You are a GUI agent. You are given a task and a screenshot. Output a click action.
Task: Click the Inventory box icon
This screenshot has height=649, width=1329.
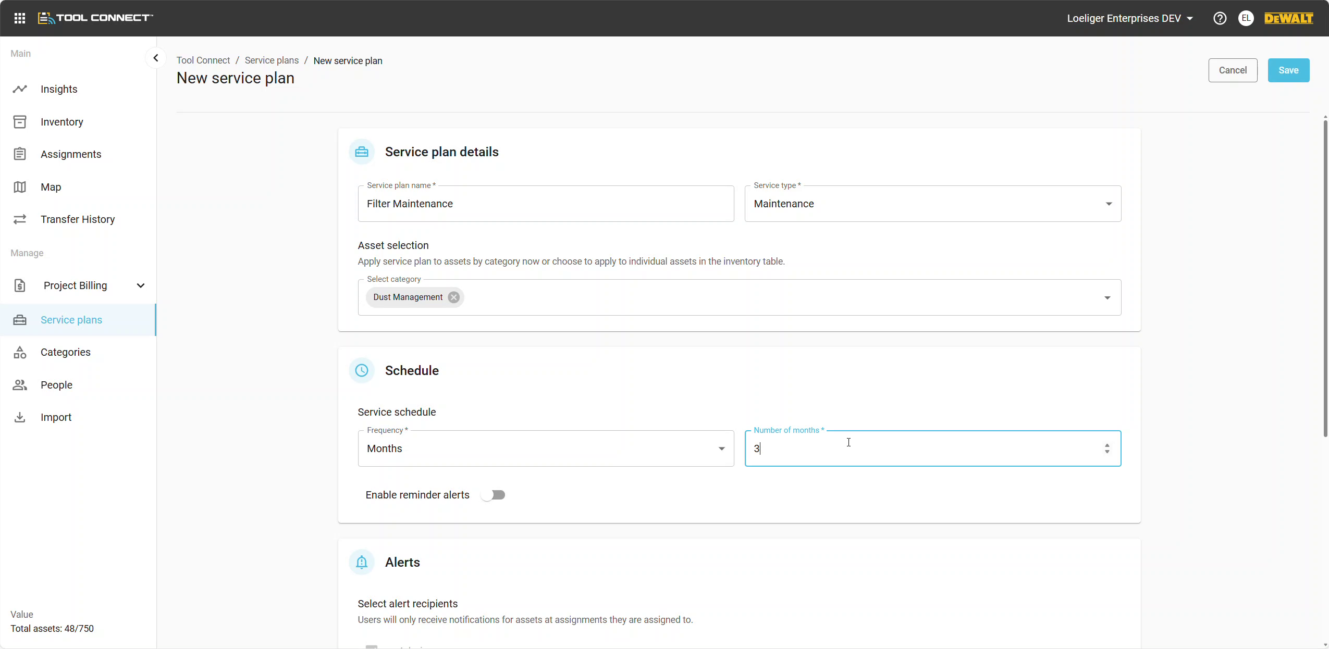(x=20, y=122)
